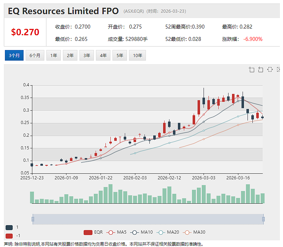The height and width of the screenshot is (247, 283).
Task: Click the 52周最高价:0.390 value
Action: tap(185, 27)
